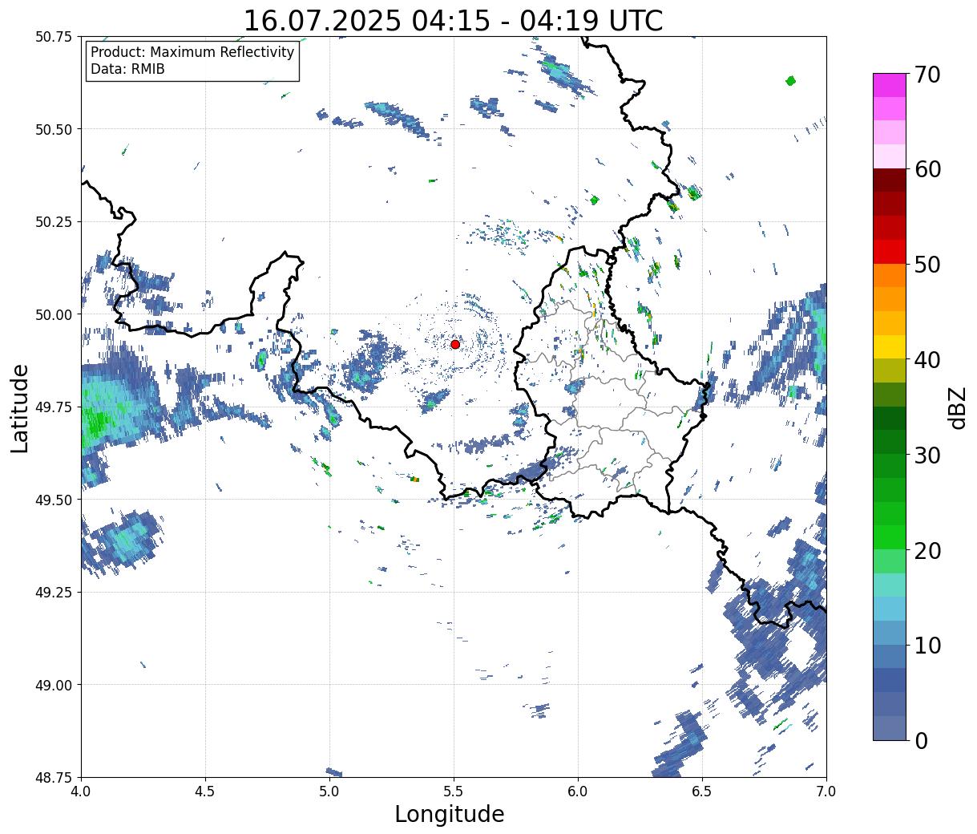
Task: Click the colorbar tick label "30"
Action: (927, 455)
